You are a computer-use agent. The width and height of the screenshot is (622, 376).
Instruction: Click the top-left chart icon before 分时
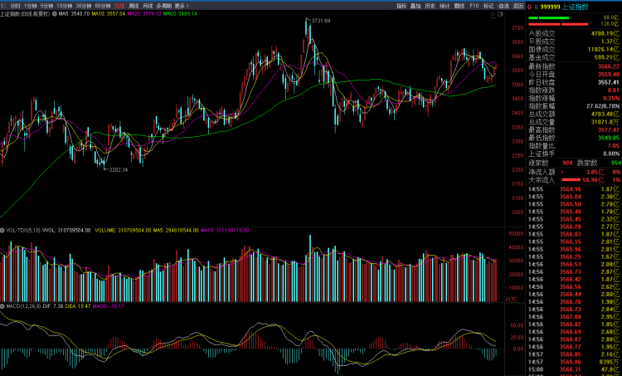tap(4, 5)
